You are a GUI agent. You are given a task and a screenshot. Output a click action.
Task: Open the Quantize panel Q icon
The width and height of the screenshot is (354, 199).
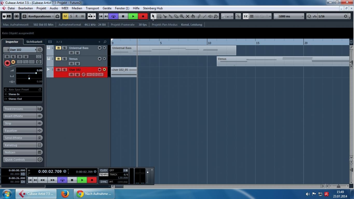(309, 16)
